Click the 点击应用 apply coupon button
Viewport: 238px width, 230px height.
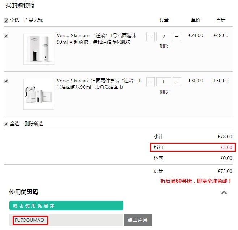click(138, 220)
